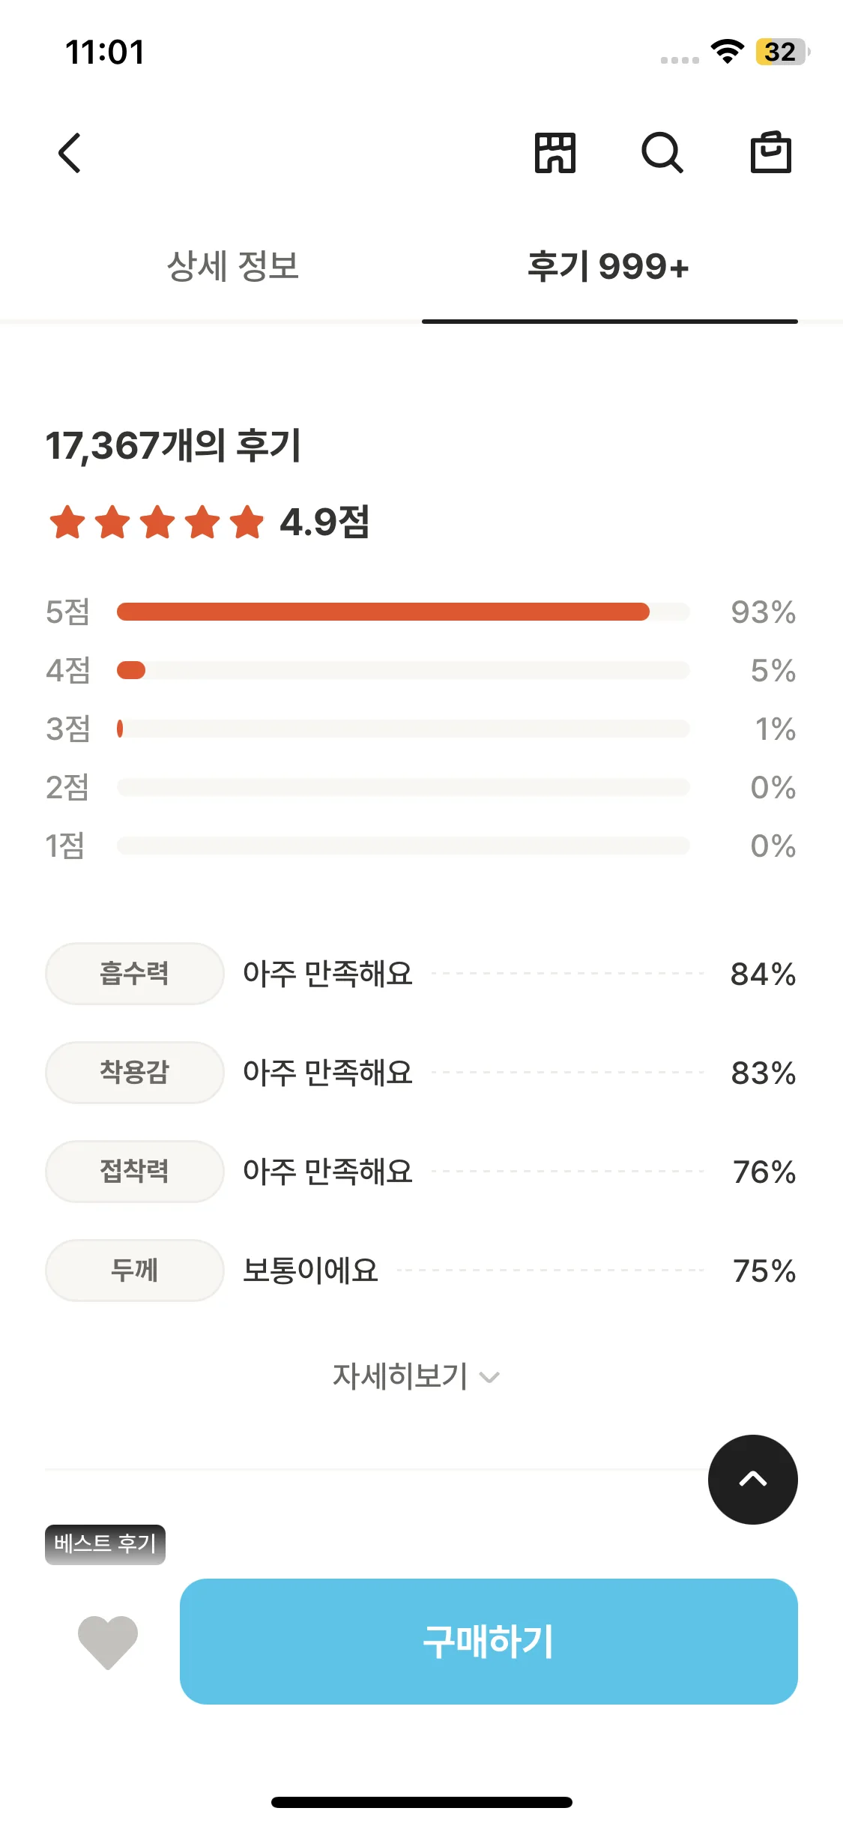Tap the chevron next to 자세히보기
Image resolution: width=843 pixels, height=1826 pixels.
[x=489, y=1378]
